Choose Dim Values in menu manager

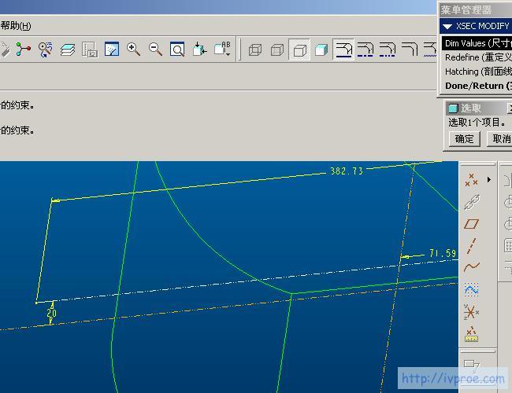pos(476,43)
